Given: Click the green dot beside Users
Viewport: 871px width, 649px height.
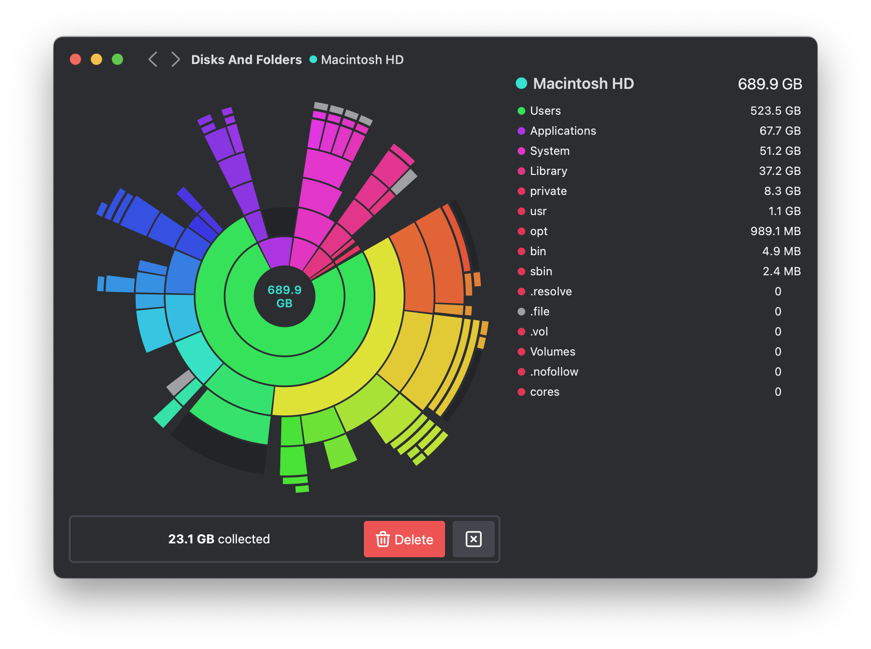Looking at the screenshot, I should click(521, 111).
